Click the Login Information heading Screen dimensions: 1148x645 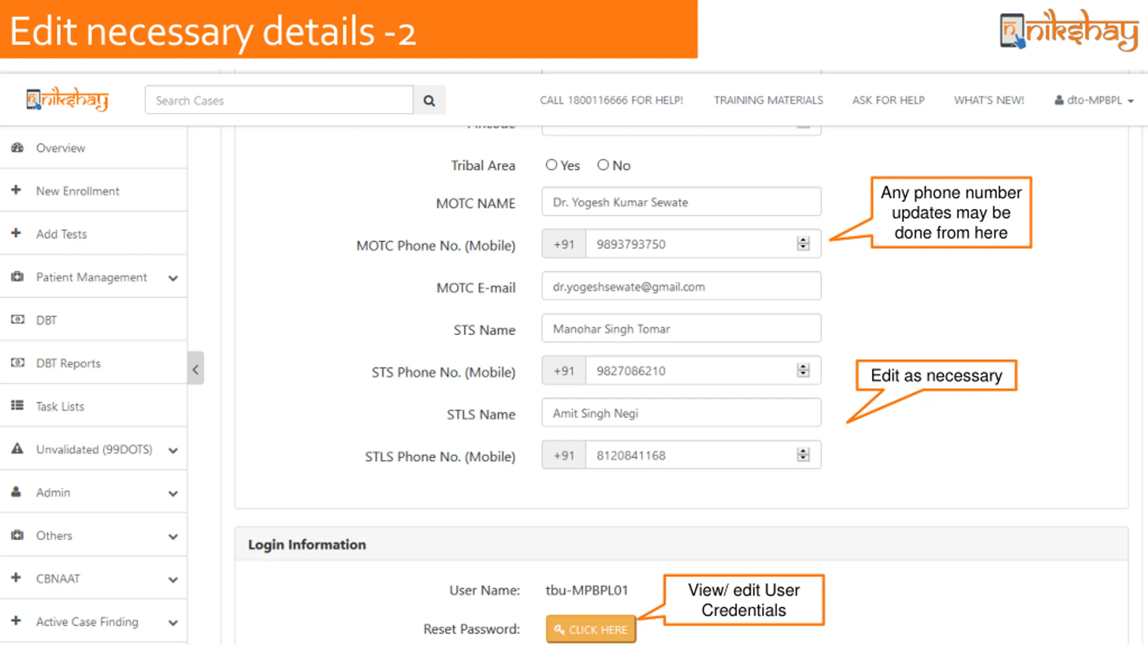(x=307, y=545)
